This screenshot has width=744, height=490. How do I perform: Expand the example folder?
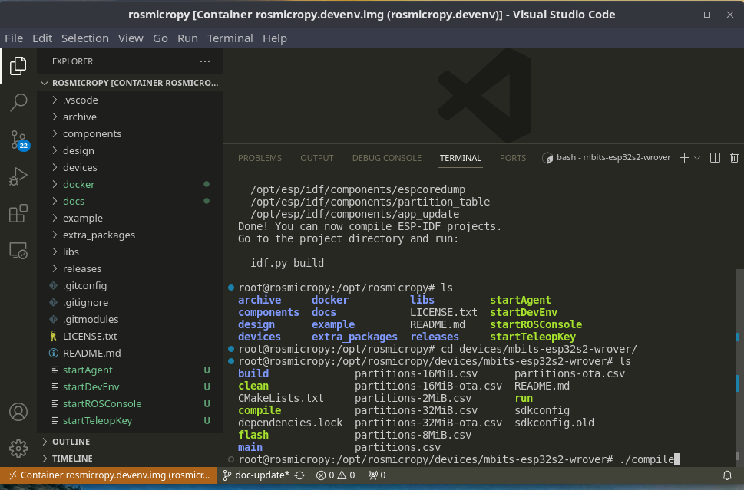pyautogui.click(x=130, y=218)
